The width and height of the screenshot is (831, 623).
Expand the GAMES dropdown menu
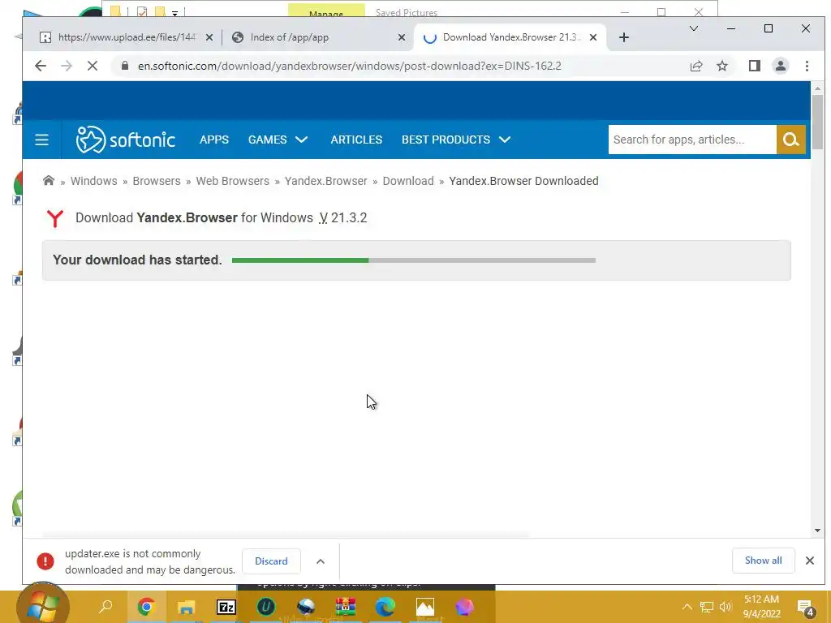click(278, 140)
